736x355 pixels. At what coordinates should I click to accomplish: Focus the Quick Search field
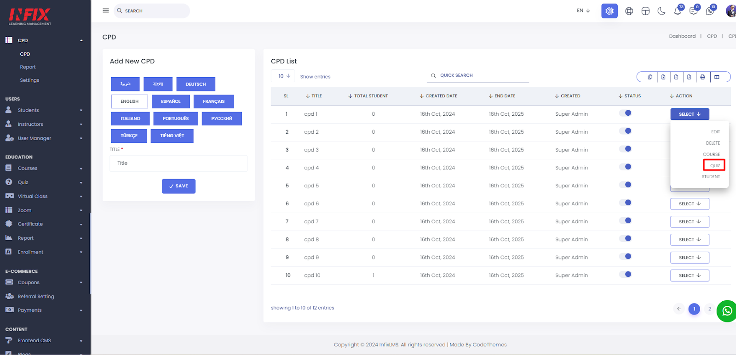[x=478, y=75]
